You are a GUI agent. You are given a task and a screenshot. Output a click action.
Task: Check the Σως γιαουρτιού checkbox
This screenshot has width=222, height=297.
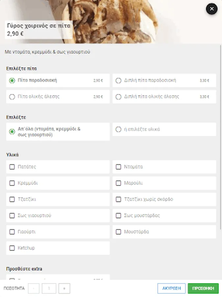(x=12, y=215)
